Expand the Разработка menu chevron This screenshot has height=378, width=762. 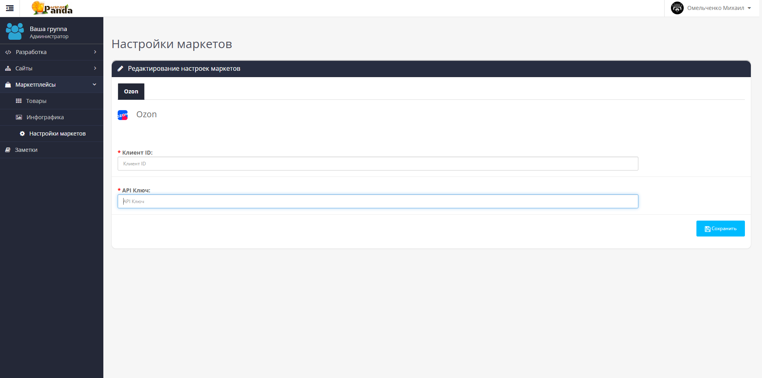pos(95,52)
